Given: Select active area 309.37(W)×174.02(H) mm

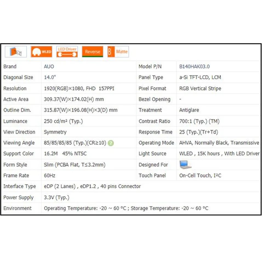Looking at the screenshot, I should (x=74, y=99).
